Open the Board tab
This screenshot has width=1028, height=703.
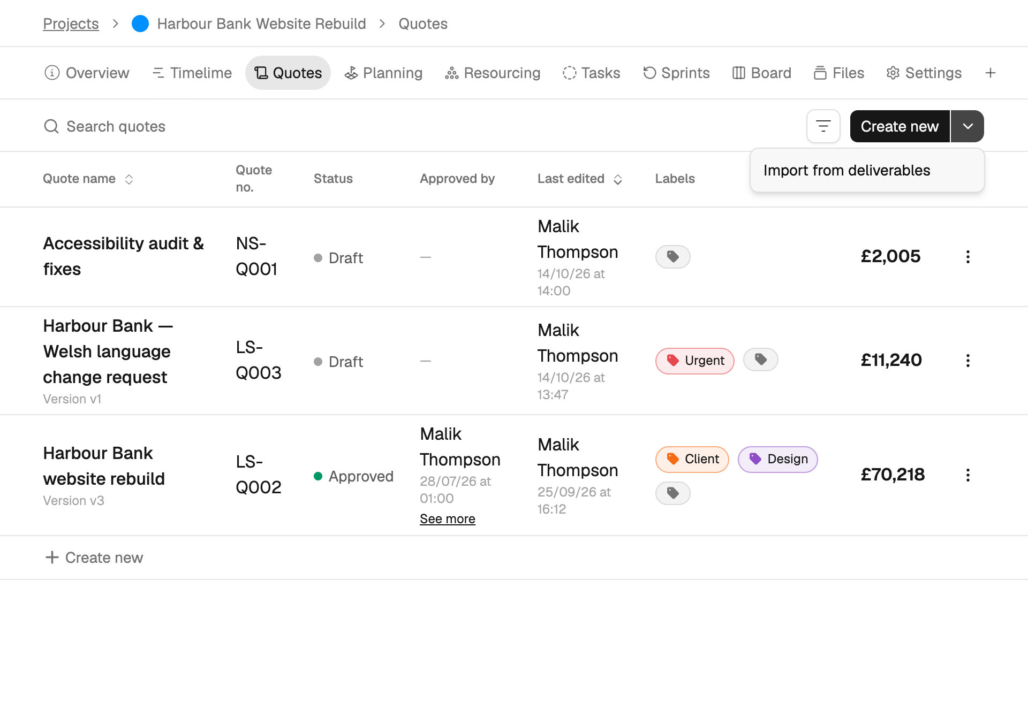click(761, 73)
